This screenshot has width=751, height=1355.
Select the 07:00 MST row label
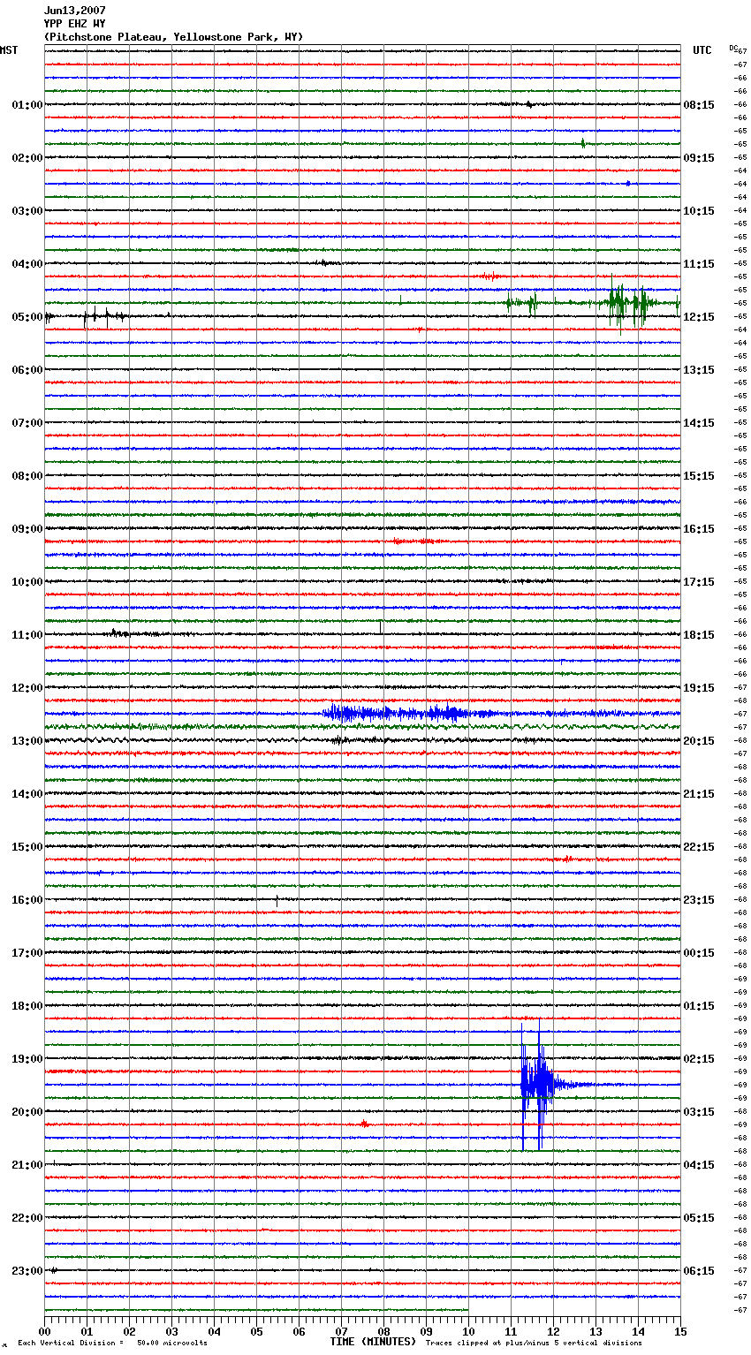coord(27,423)
